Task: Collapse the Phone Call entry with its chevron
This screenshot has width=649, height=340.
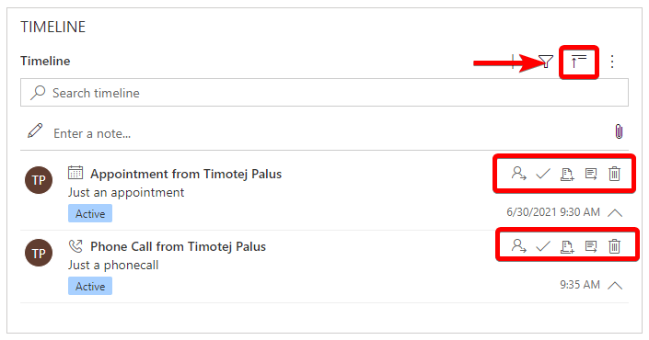Action: 615,286
